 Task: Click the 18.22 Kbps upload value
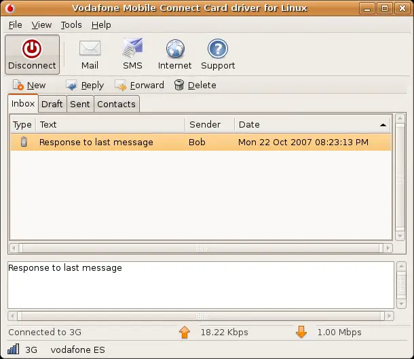coord(225,332)
